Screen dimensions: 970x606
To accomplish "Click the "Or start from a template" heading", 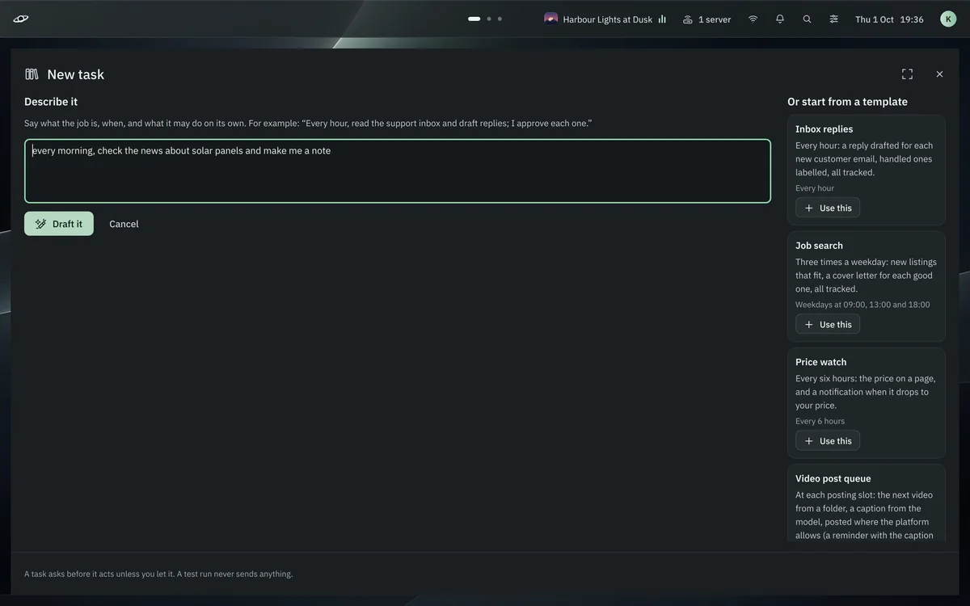I will [847, 102].
